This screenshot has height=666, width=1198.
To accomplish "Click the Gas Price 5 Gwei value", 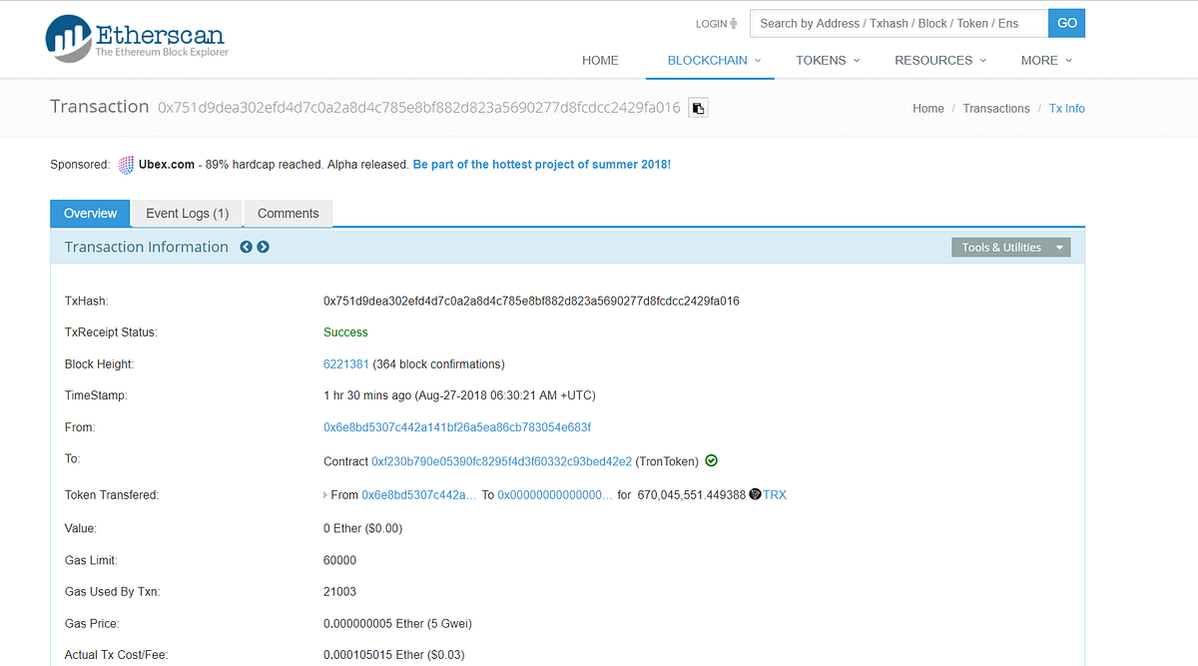I will pyautogui.click(x=397, y=624).
